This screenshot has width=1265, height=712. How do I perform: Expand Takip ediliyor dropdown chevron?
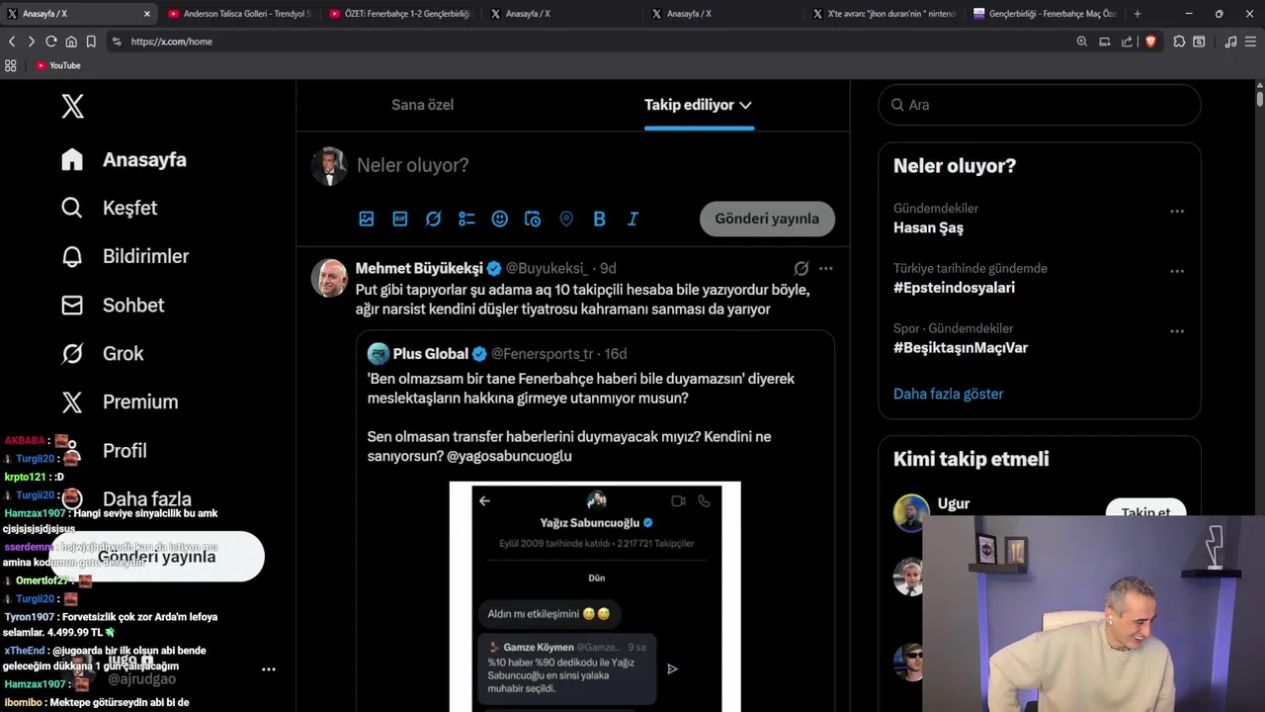[745, 105]
